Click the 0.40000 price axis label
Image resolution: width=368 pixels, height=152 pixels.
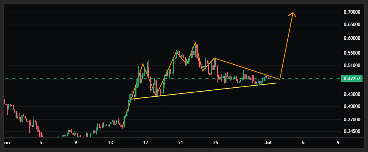tap(352, 106)
